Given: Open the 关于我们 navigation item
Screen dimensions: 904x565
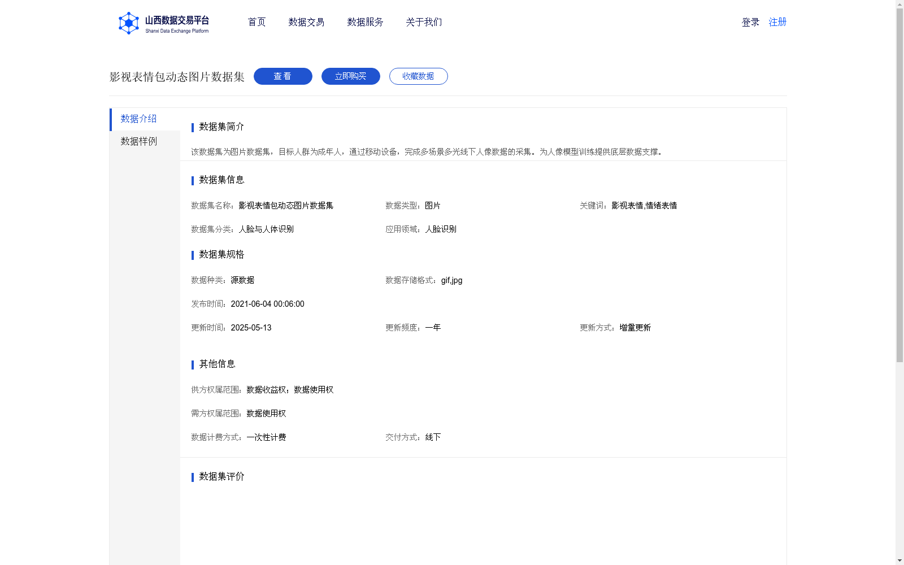Looking at the screenshot, I should pyautogui.click(x=424, y=22).
